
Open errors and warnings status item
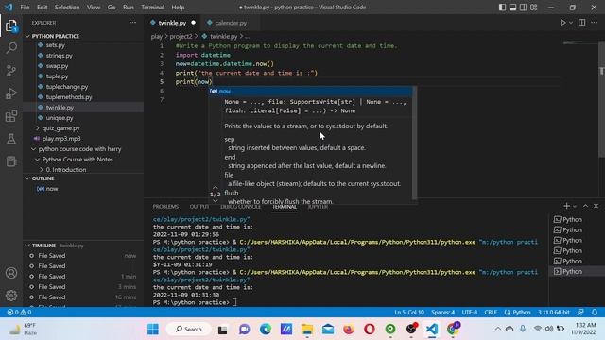[19, 313]
